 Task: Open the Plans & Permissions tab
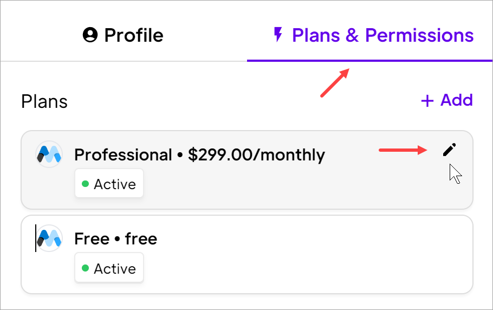tap(373, 36)
